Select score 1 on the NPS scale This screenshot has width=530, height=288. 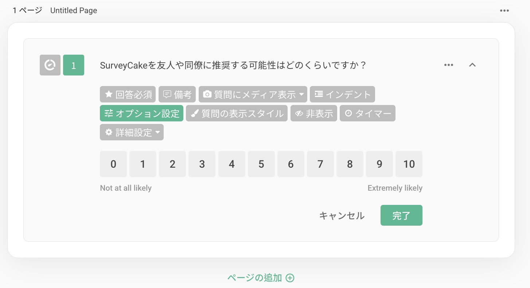pos(143,164)
